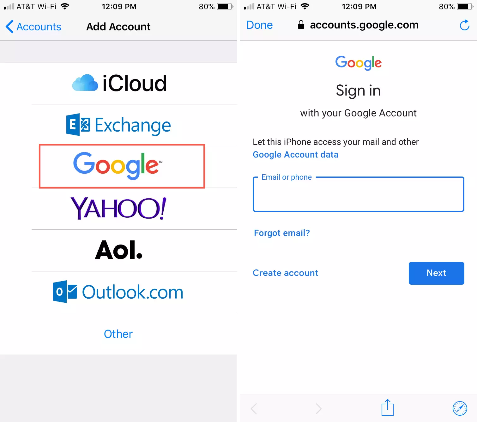Open the Forgot email? link
The image size is (477, 422).
(282, 233)
